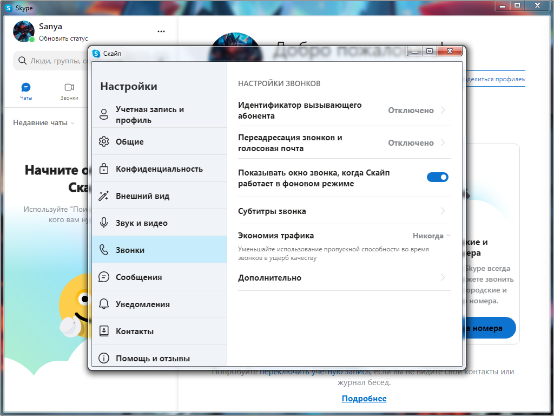Viewport: 554px width, 416px height.
Task: Select 'Сообщения' settings section
Action: pyautogui.click(x=160, y=277)
